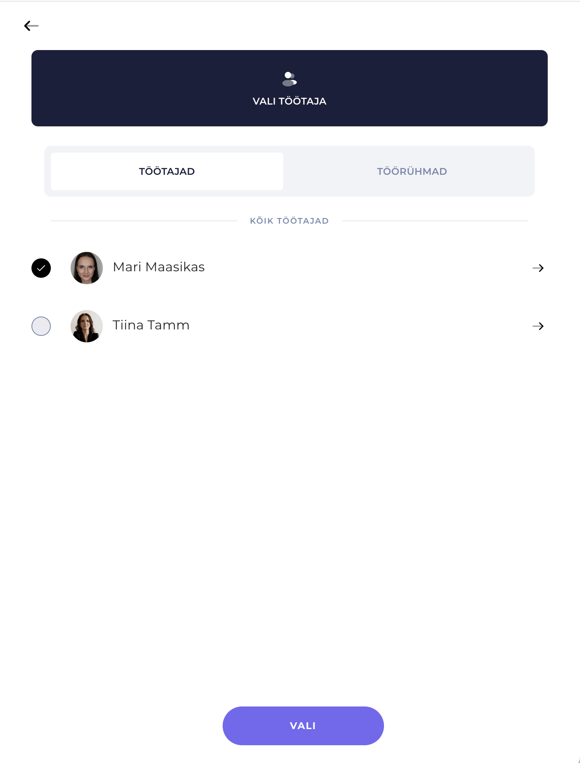Open Tiina Tamm details via arrow
The height and width of the screenshot is (763, 580).
coord(538,326)
